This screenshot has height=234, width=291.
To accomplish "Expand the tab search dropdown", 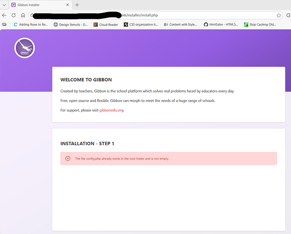I will coord(4,5).
